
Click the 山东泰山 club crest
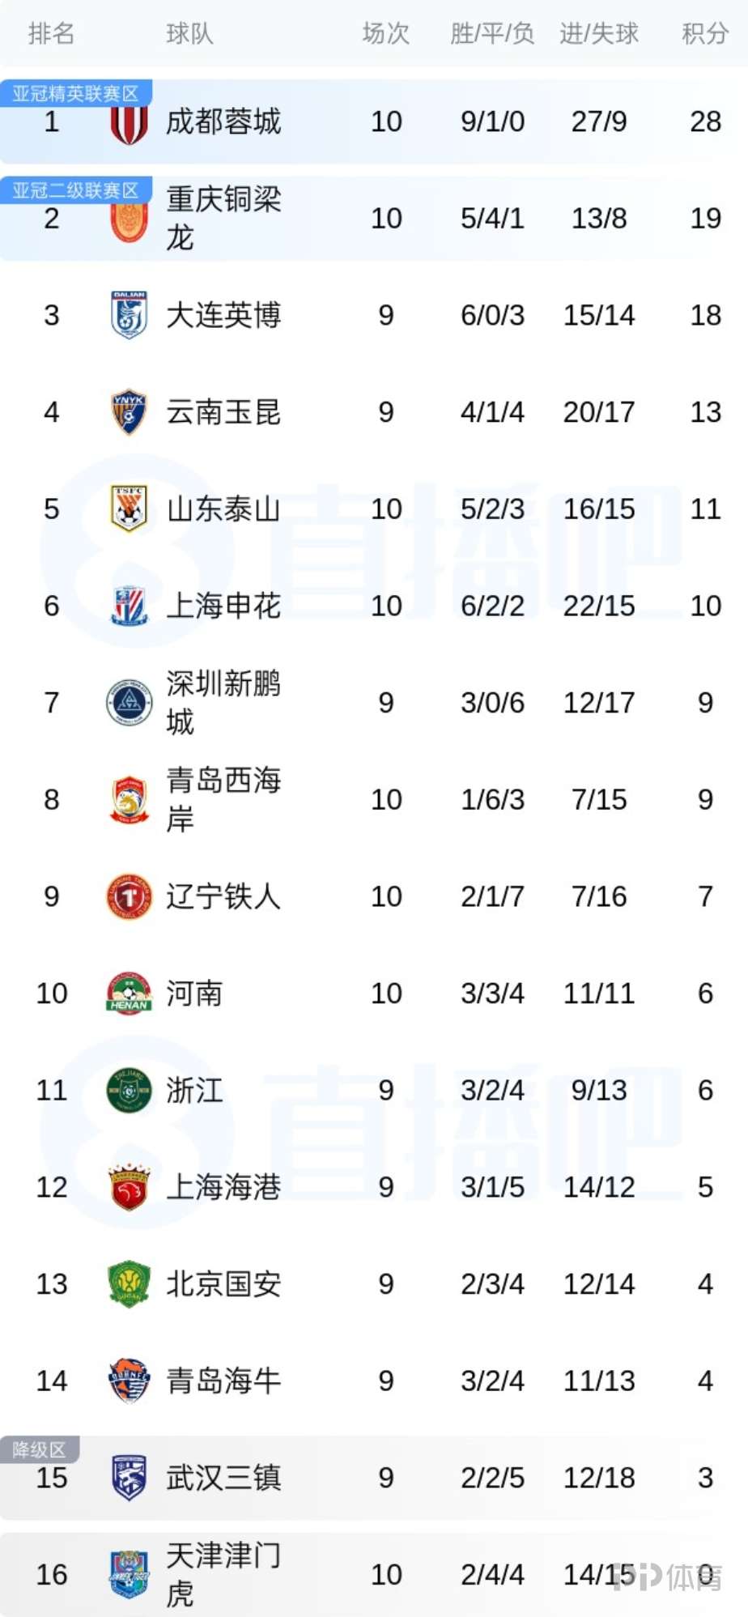click(129, 509)
